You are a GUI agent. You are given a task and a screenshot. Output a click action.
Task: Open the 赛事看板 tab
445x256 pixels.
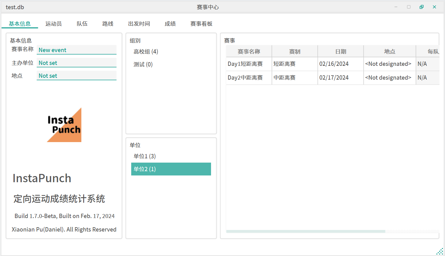click(201, 24)
